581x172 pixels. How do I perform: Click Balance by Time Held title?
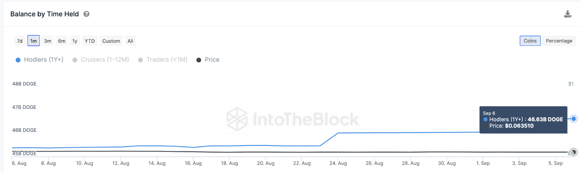click(x=45, y=14)
